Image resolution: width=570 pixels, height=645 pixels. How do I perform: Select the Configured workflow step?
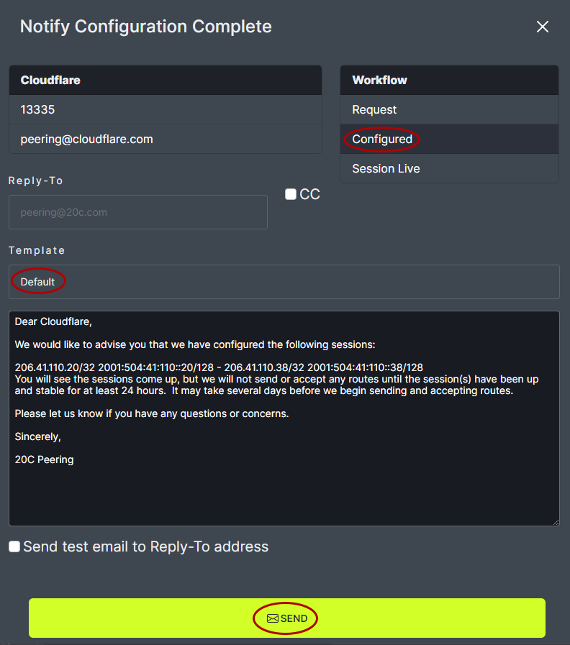tap(382, 139)
